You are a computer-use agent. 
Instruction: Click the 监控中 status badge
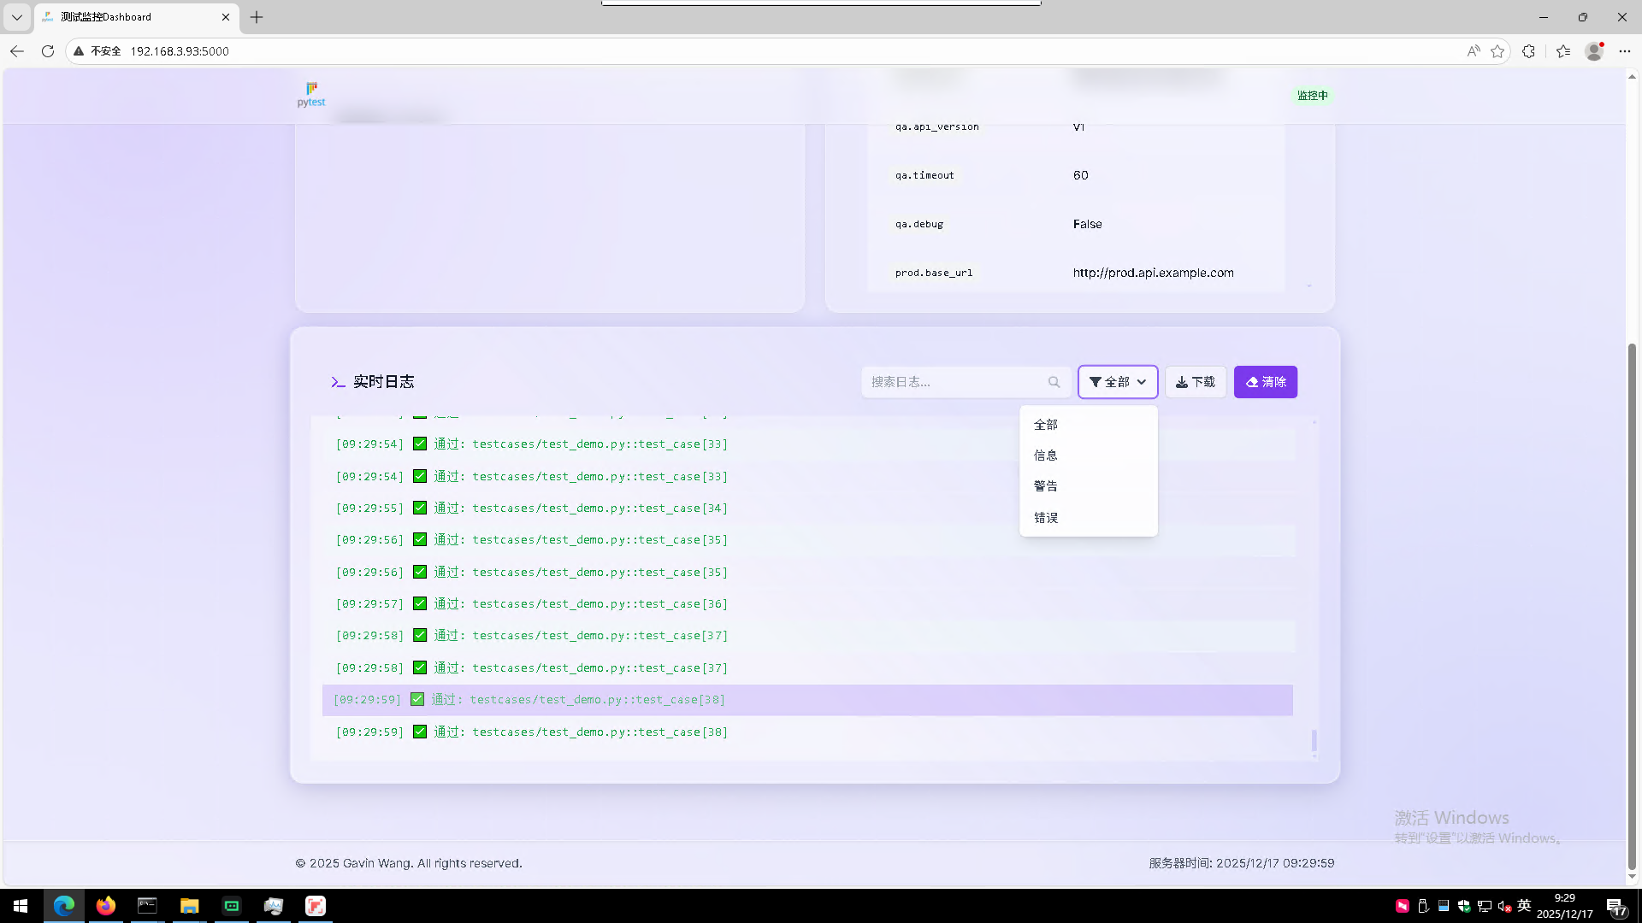[1313, 96]
